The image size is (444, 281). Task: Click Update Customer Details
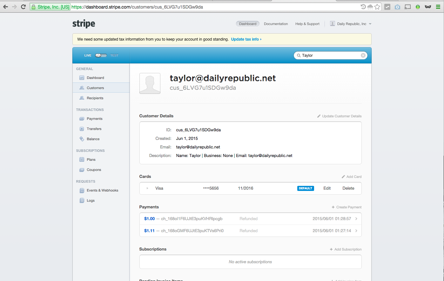point(341,116)
